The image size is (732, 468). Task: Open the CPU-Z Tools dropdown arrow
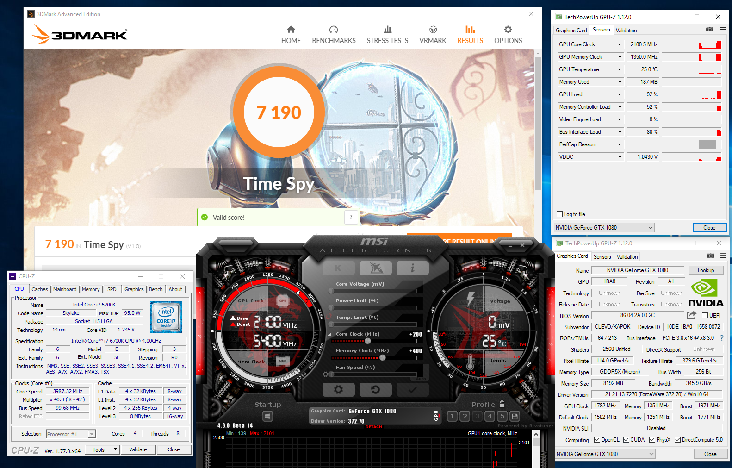tap(115, 449)
